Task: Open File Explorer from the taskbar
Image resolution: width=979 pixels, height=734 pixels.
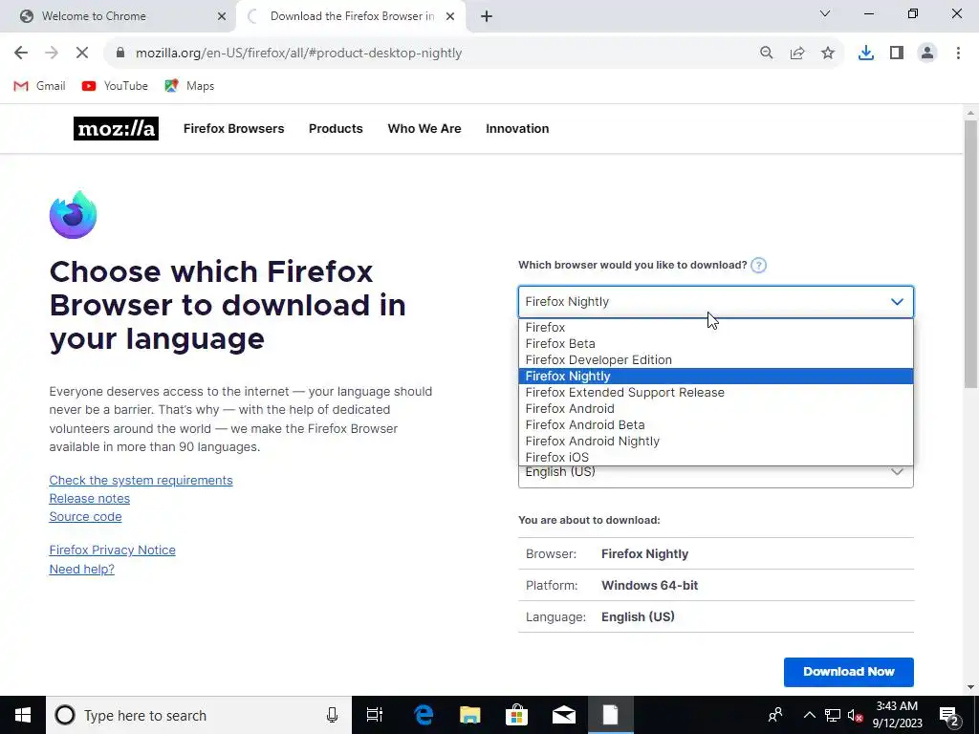Action: [470, 715]
